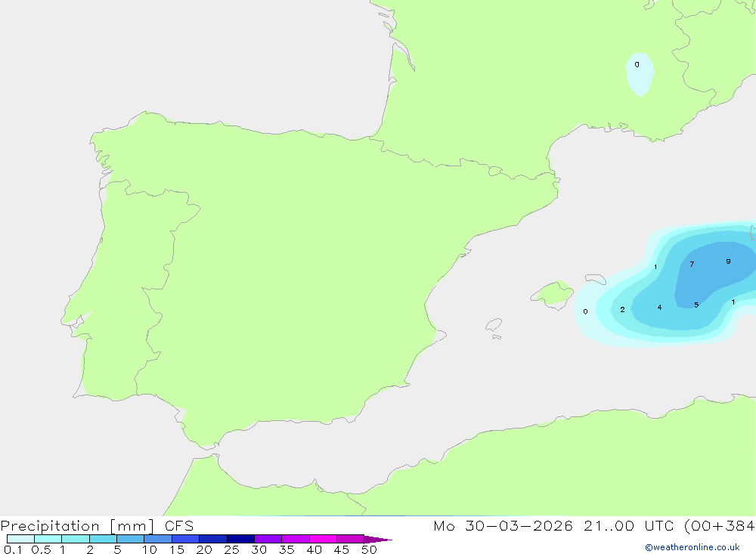This screenshot has height=554, width=756.
Task: Click the 'Precipitation [mm] CFS' title text
Action: click(x=97, y=526)
